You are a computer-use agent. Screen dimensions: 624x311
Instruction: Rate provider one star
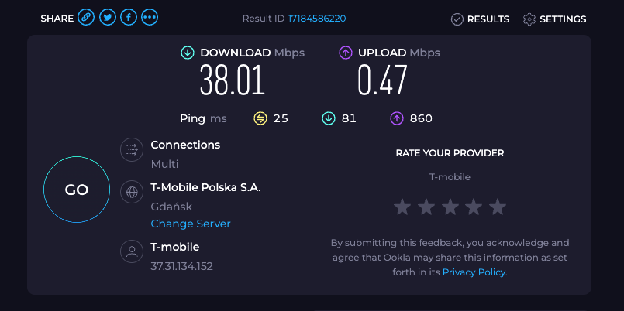click(x=402, y=207)
